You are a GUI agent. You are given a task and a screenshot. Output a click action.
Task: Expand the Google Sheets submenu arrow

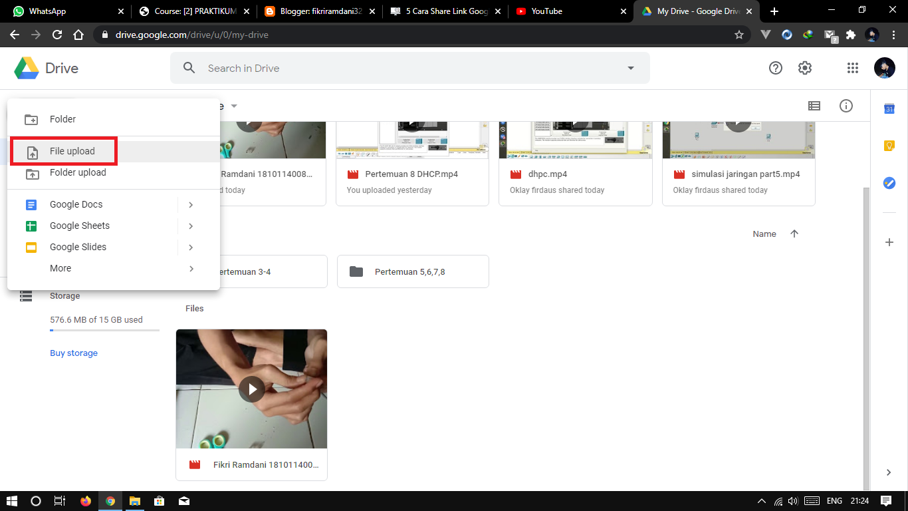click(191, 226)
